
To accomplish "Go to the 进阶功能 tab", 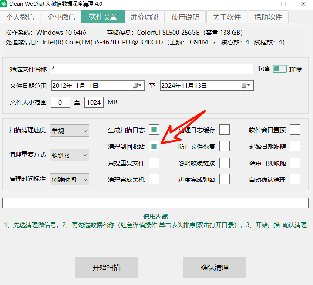I will (144, 17).
